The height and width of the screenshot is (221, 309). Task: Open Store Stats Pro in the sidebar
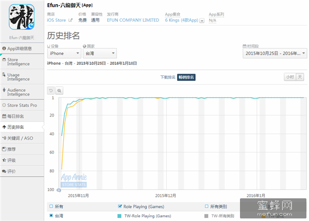(22, 105)
